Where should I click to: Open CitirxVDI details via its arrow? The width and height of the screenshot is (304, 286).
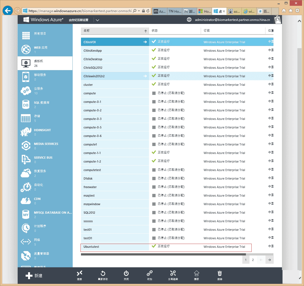[145, 42]
